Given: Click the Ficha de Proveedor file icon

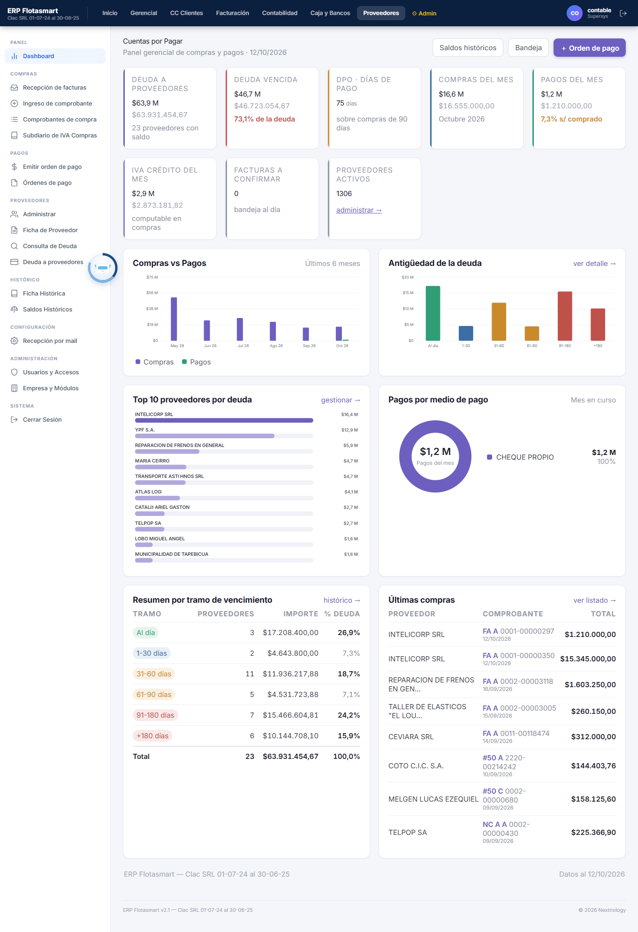Looking at the screenshot, I should pos(14,230).
